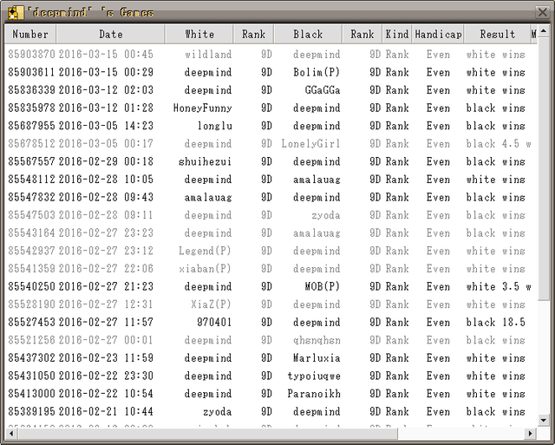
Task: Select the Legend(P) game row
Action: (x=271, y=251)
